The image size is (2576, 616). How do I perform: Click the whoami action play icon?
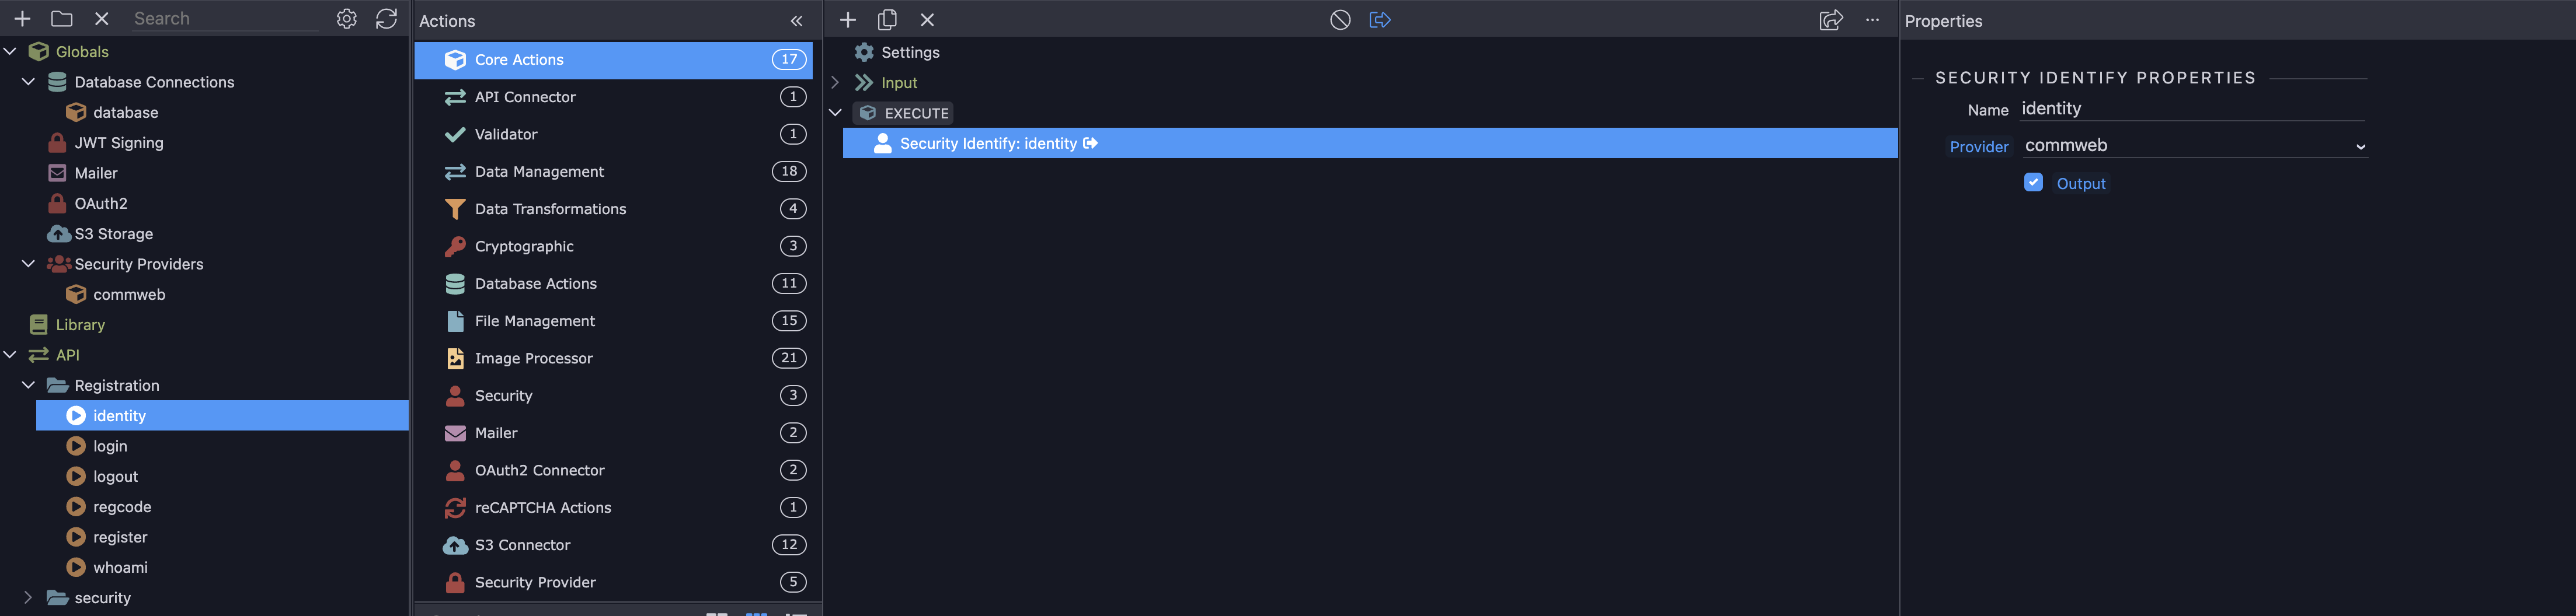[76, 567]
